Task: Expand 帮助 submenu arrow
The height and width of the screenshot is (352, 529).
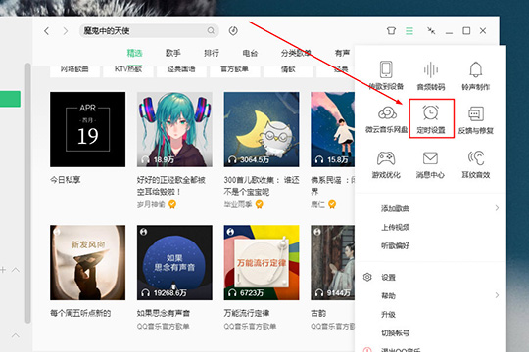Action: [x=497, y=295]
